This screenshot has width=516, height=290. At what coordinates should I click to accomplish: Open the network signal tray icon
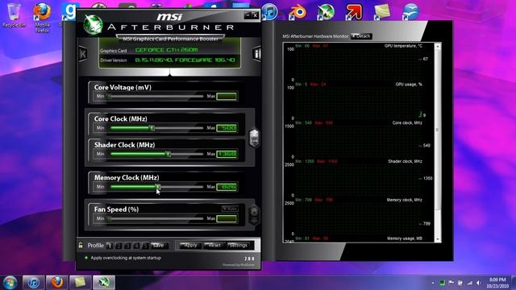point(469,283)
